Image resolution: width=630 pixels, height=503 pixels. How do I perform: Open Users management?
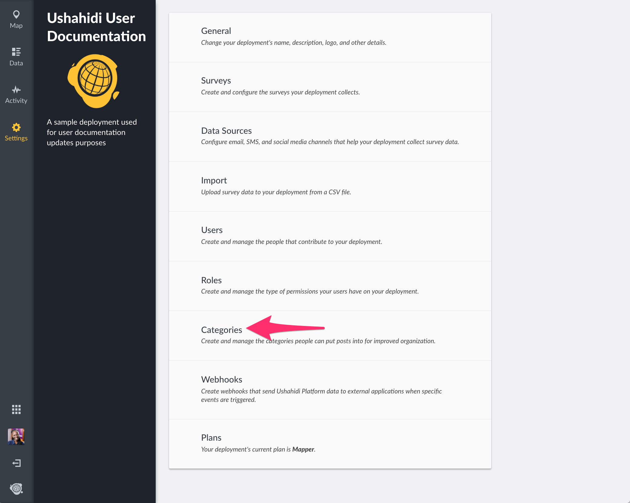[x=330, y=236]
